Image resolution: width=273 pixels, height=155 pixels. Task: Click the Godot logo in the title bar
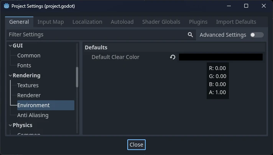[7, 6]
